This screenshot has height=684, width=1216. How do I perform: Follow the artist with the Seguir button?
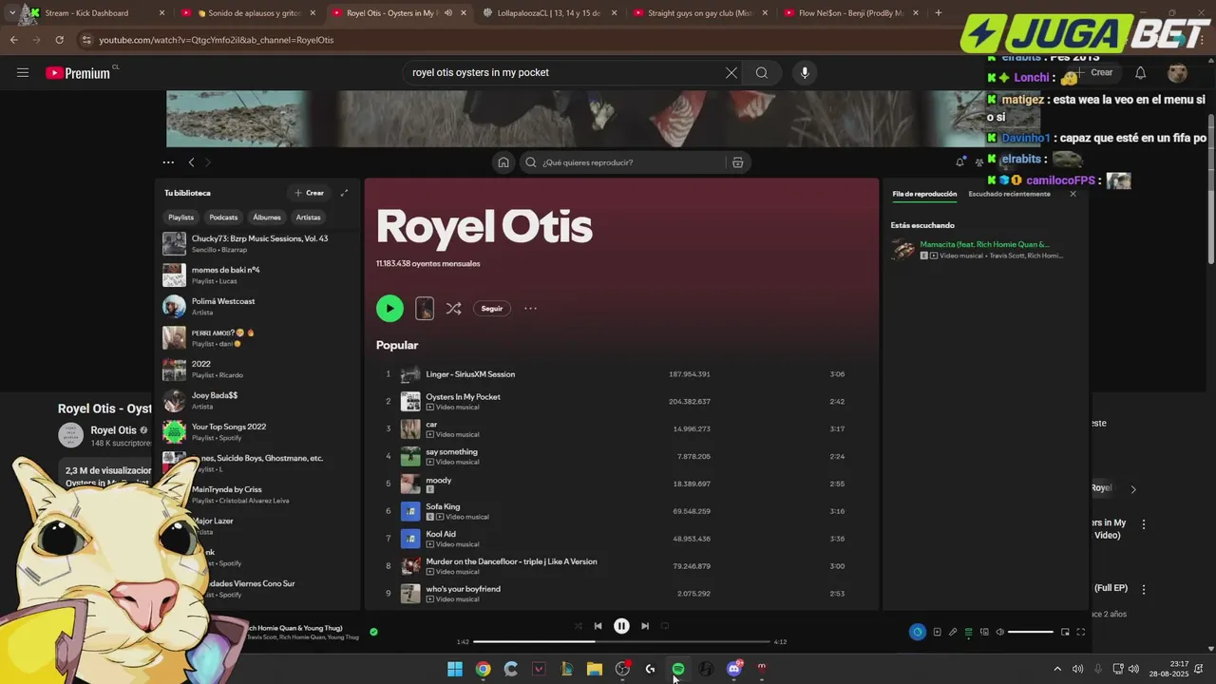tap(492, 308)
